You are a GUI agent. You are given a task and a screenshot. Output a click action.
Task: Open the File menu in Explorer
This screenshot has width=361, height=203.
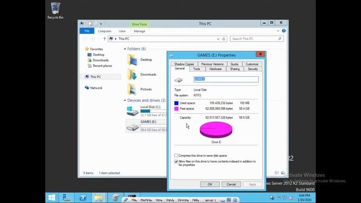(87, 31)
